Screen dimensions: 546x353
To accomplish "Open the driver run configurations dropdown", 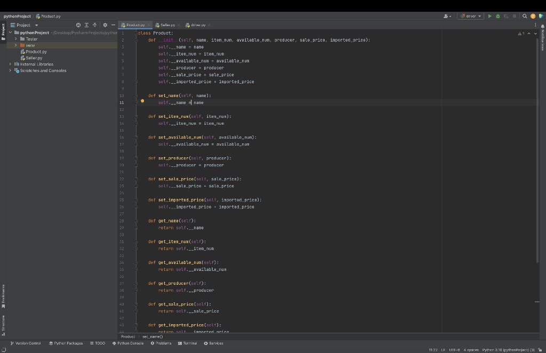I will click(x=479, y=16).
